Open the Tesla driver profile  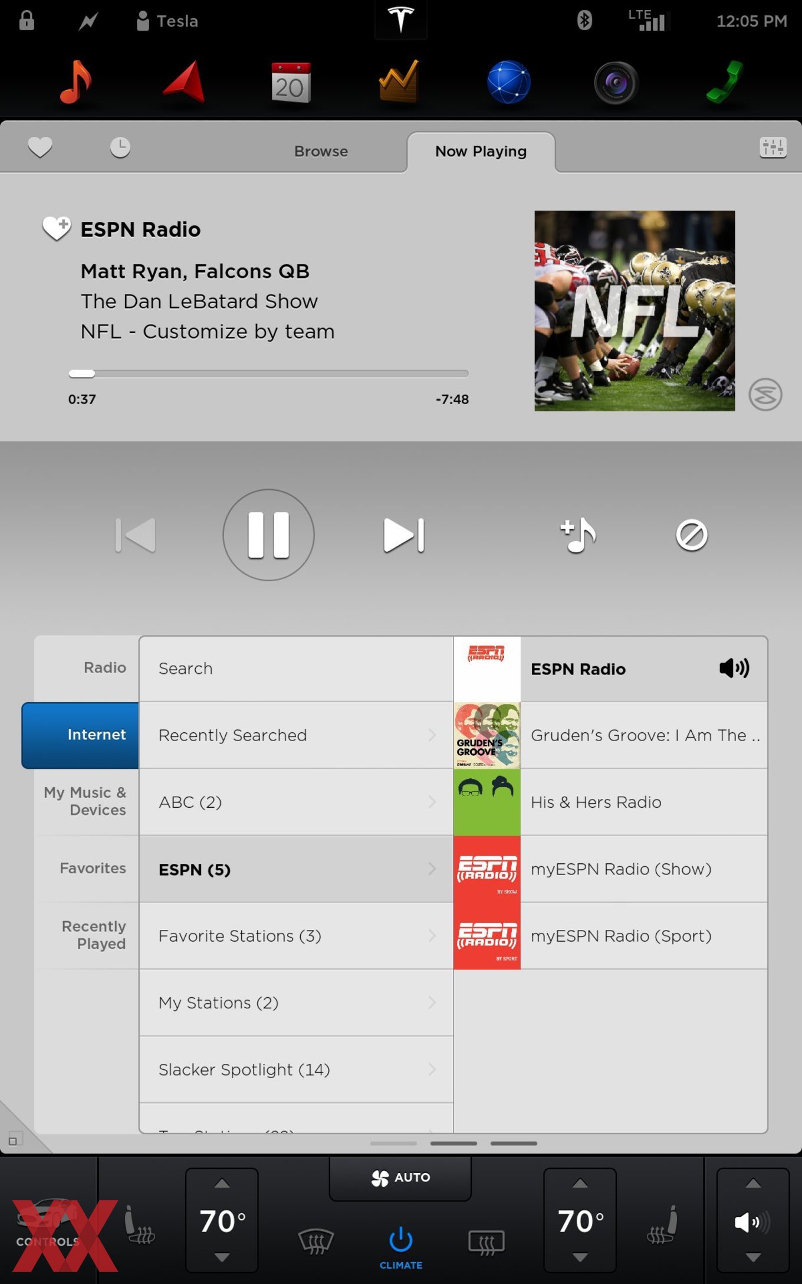tap(167, 21)
